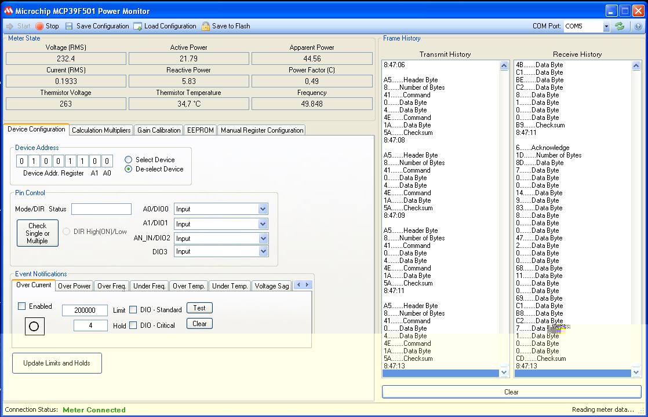The height and width of the screenshot is (417, 648).
Task: Click Check Single or Multiple button
Action: (38, 233)
